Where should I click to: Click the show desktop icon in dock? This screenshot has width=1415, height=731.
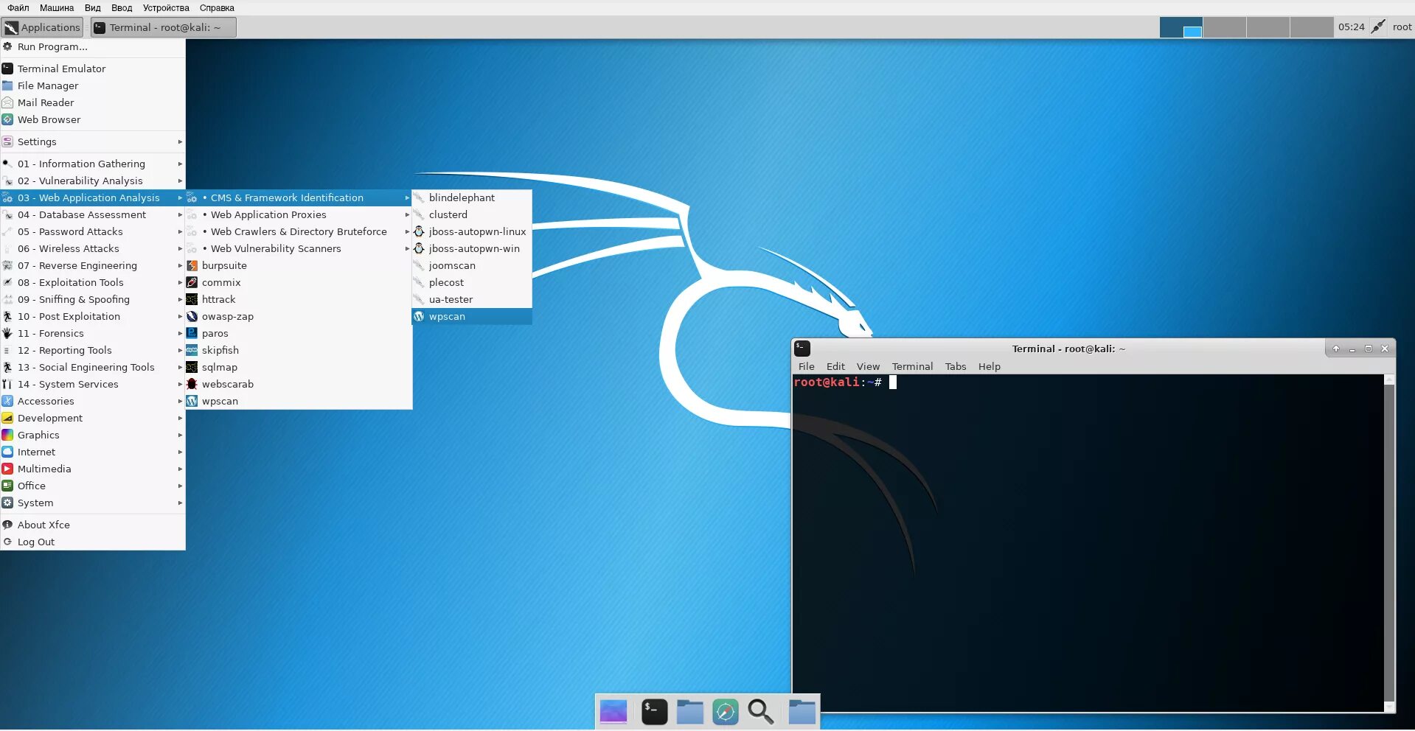click(x=613, y=712)
